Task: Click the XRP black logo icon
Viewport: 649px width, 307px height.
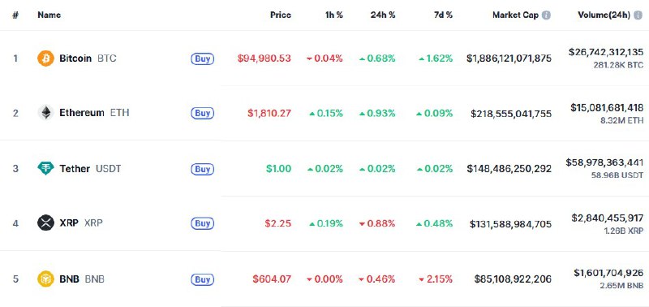Action: tap(45, 223)
